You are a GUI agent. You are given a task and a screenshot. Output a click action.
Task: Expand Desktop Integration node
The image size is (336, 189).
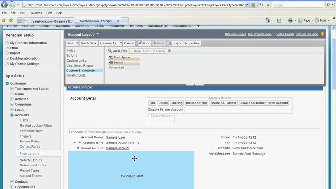pos(7,58)
